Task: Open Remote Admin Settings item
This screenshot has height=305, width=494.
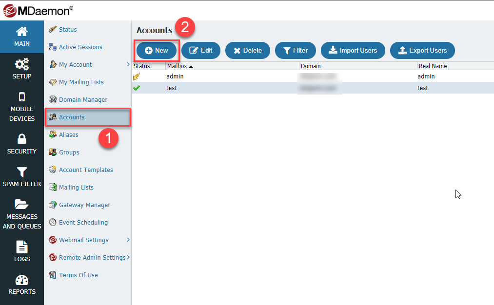Action: point(92,257)
